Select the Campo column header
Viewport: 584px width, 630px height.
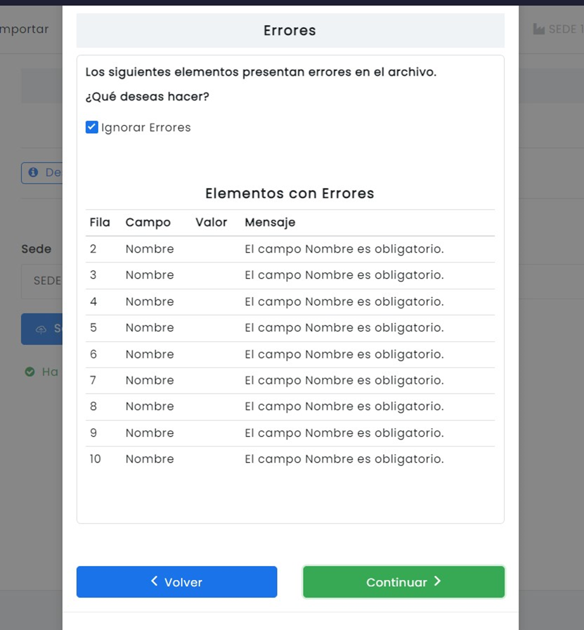148,223
